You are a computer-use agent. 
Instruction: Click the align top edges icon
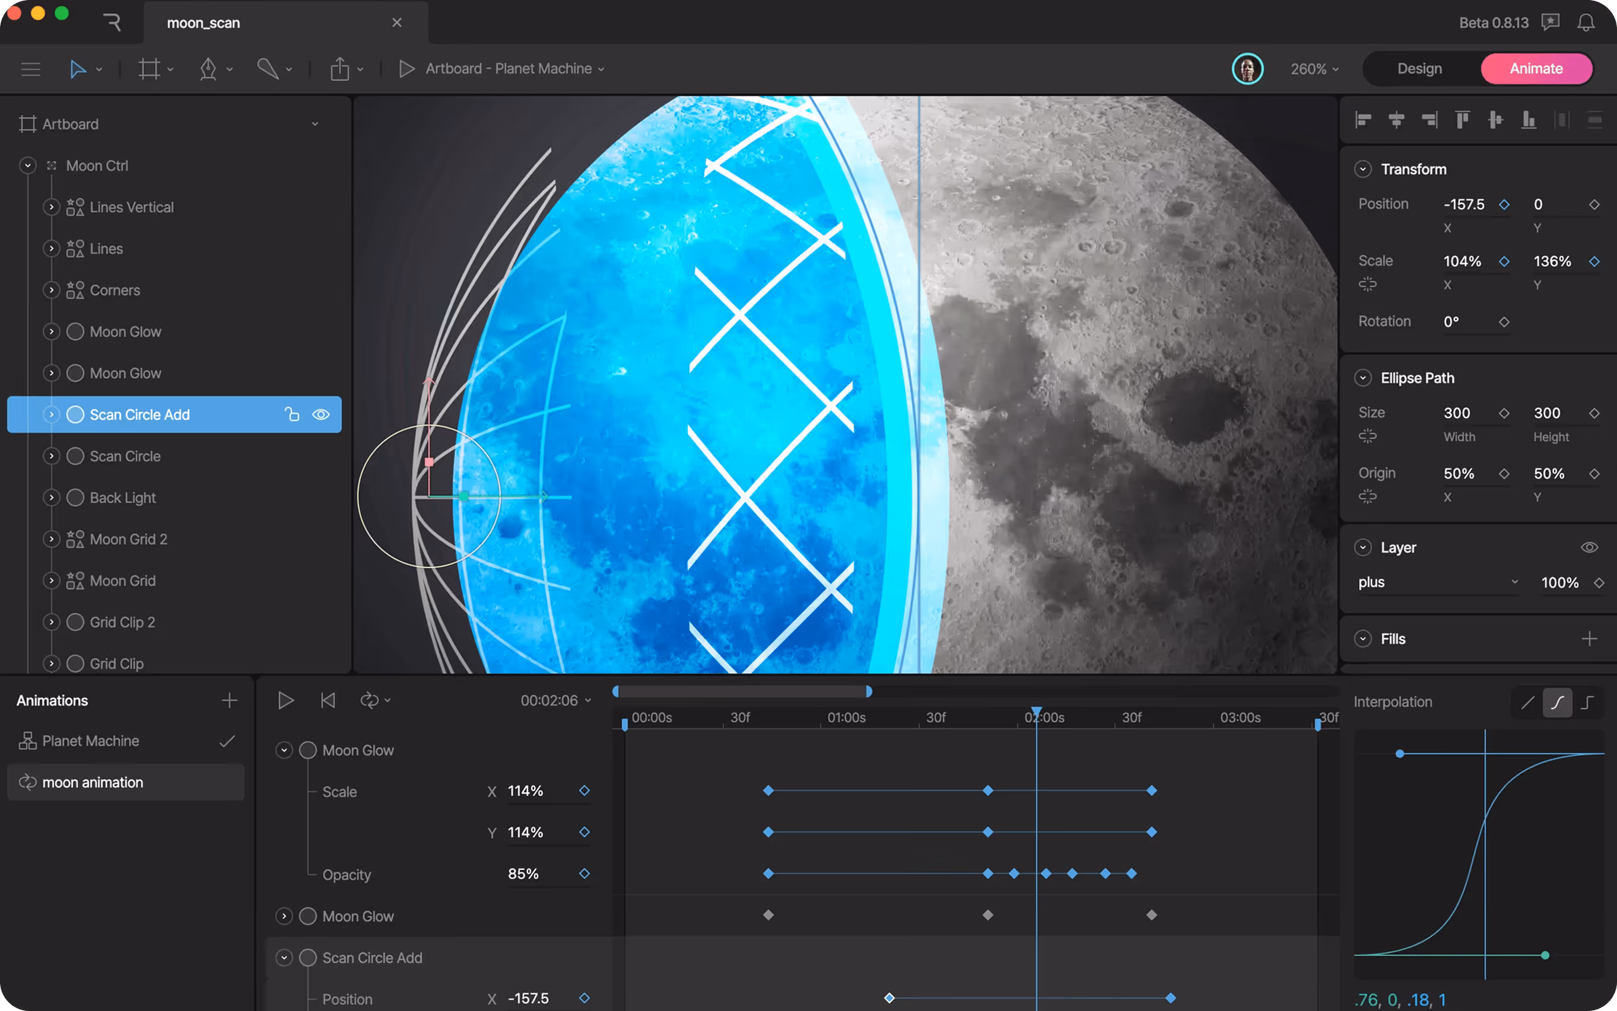pos(1463,120)
